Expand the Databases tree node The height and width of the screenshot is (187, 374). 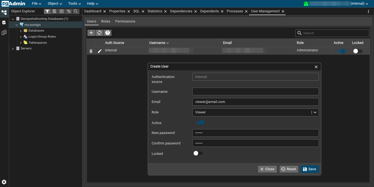click(x=21, y=31)
